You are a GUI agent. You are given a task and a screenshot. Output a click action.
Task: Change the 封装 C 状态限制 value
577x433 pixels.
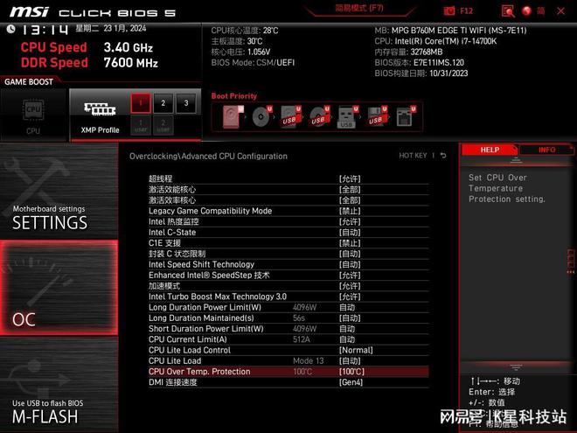point(350,254)
